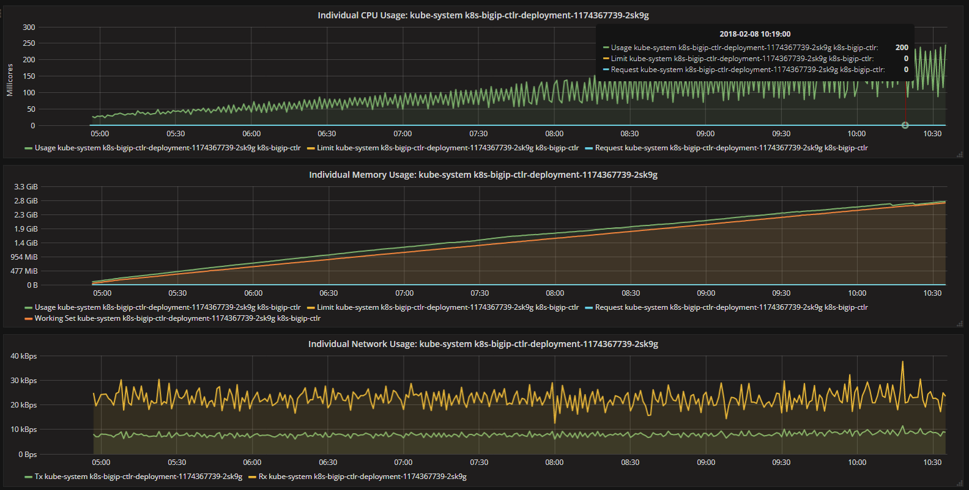This screenshot has width=969, height=490.
Task: Click the Usage value 200 in the tooltip
Action: point(902,48)
